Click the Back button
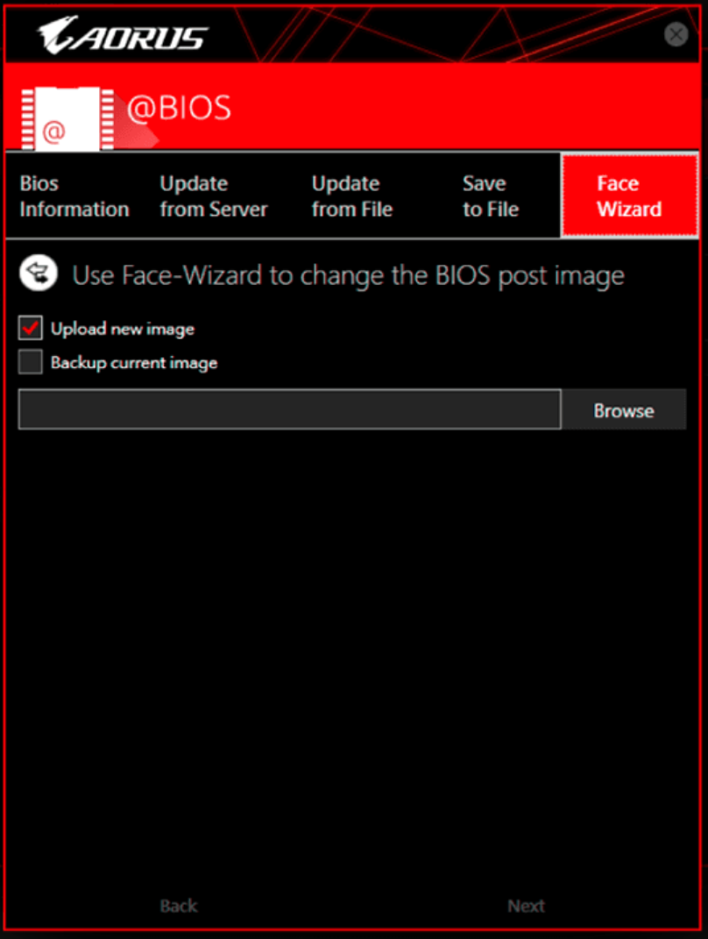Image resolution: width=708 pixels, height=939 pixels. click(x=179, y=906)
